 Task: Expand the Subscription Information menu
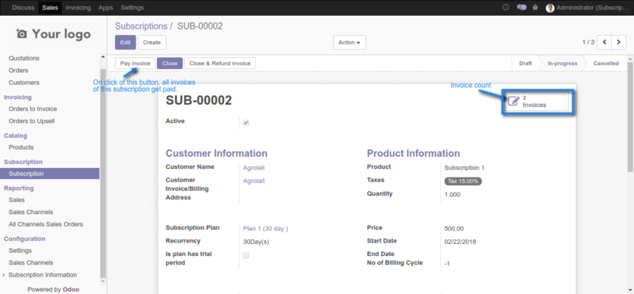43,275
